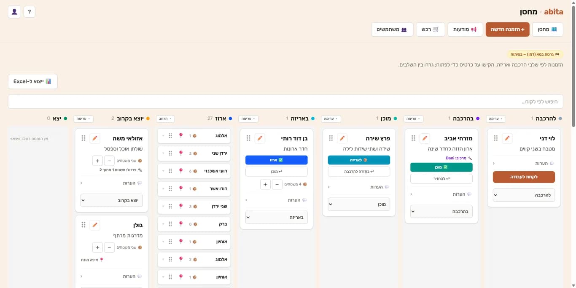The height and width of the screenshot is (288, 576).
Task: Toggle the blue ארוז status on בן דוד רותי
Action: (x=277, y=160)
